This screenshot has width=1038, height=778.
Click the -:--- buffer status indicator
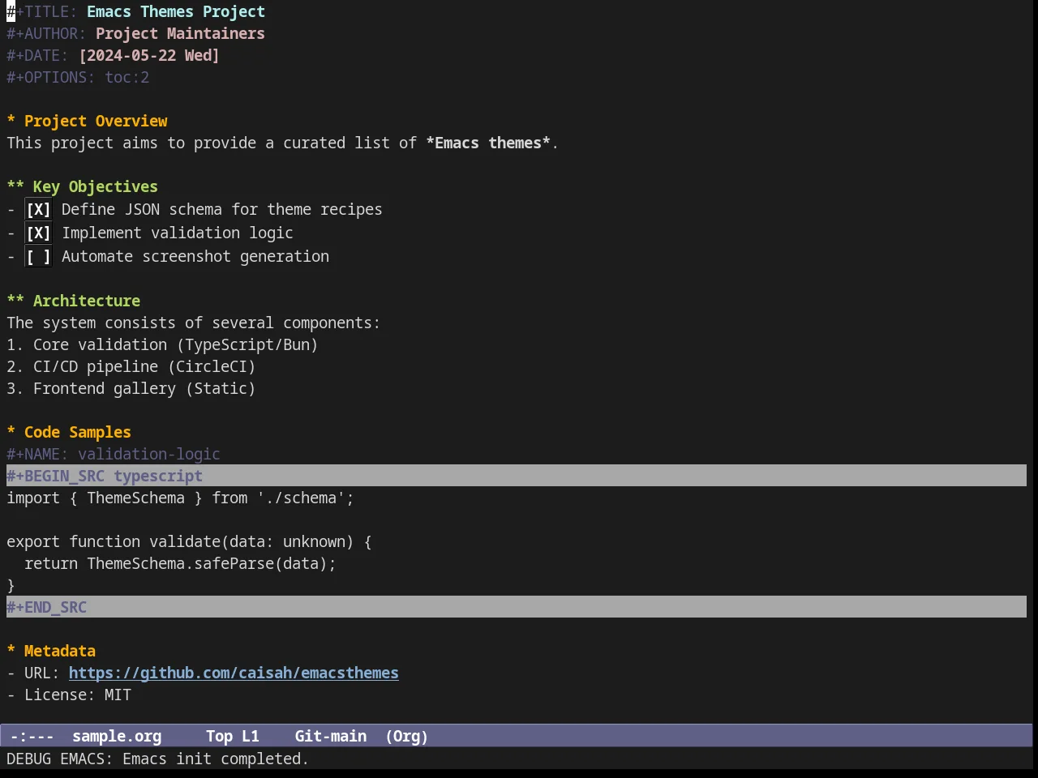coord(32,737)
